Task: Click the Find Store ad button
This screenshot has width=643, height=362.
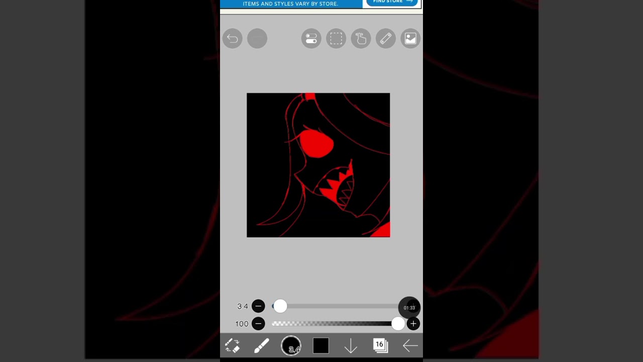Action: click(x=392, y=3)
